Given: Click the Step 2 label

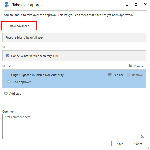Looking at the screenshot, I should coord(7,66).
